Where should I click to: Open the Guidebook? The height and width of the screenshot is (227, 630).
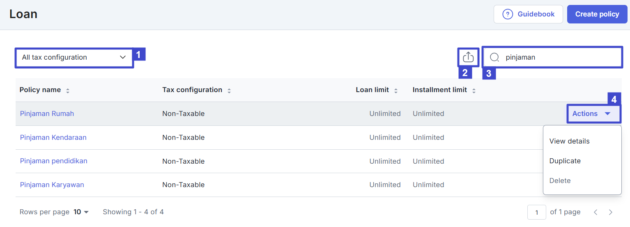coord(528,14)
